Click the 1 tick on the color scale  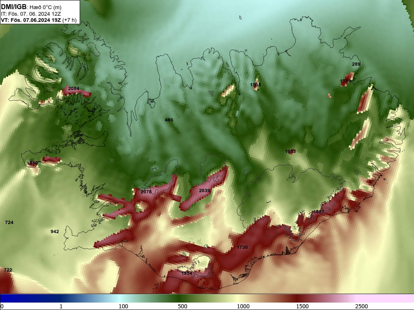(61, 306)
